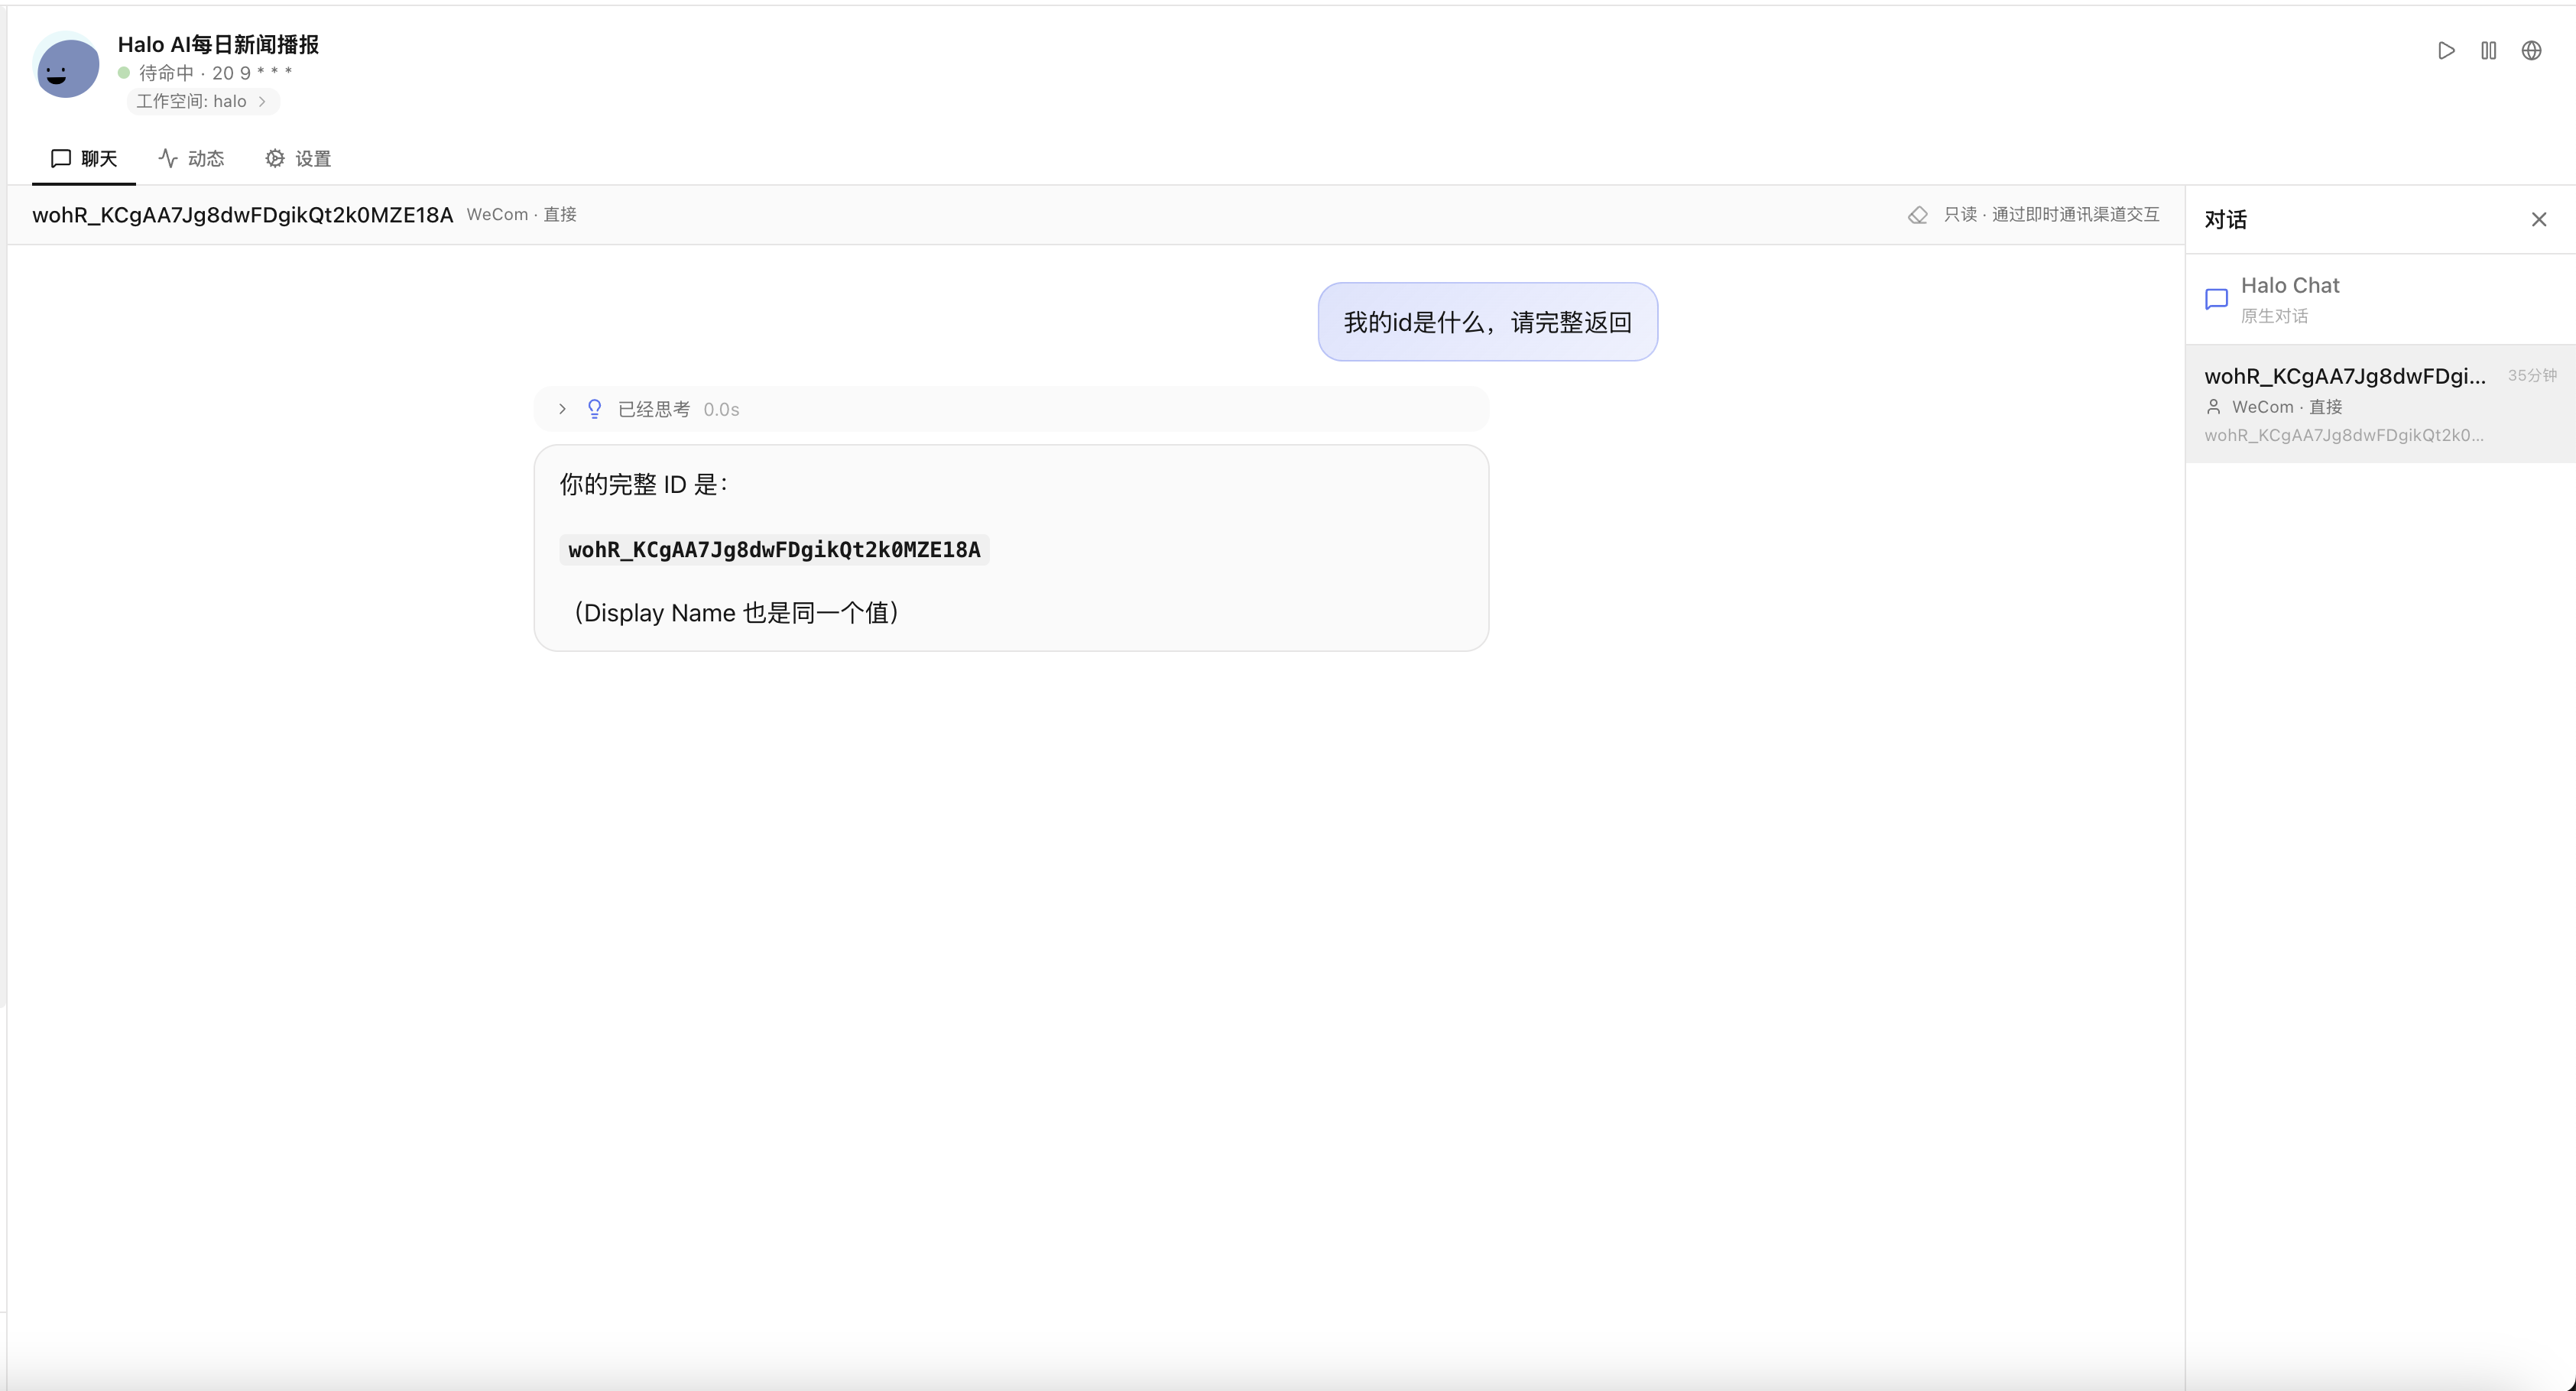Screen dimensions: 2576x1391
Task: Click the user message 我的id是什么，请完整返回
Action: (1487, 322)
